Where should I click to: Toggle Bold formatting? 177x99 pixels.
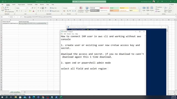tap(17, 11)
